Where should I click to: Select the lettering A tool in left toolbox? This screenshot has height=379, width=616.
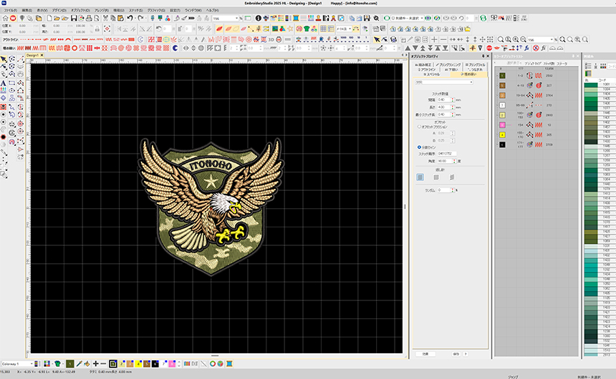pyautogui.click(x=4, y=83)
